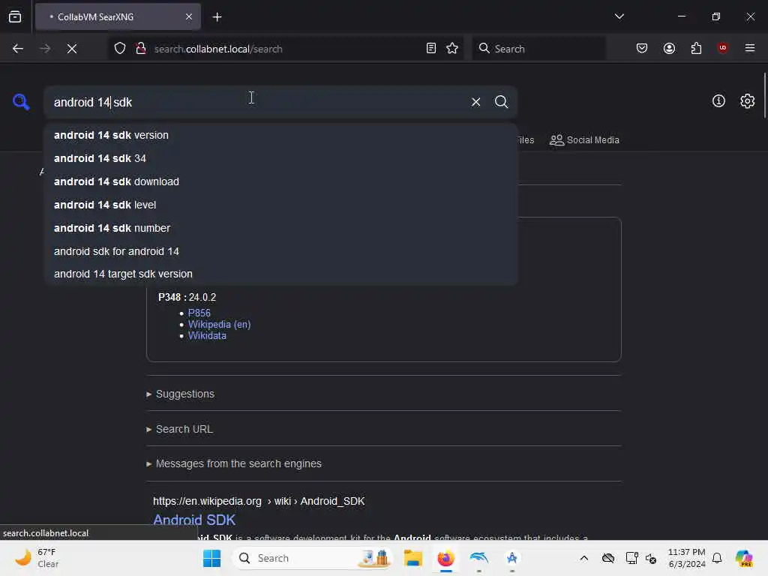768x576 pixels.
Task: Click the P348 : 24.0.2 text
Action: (187, 297)
